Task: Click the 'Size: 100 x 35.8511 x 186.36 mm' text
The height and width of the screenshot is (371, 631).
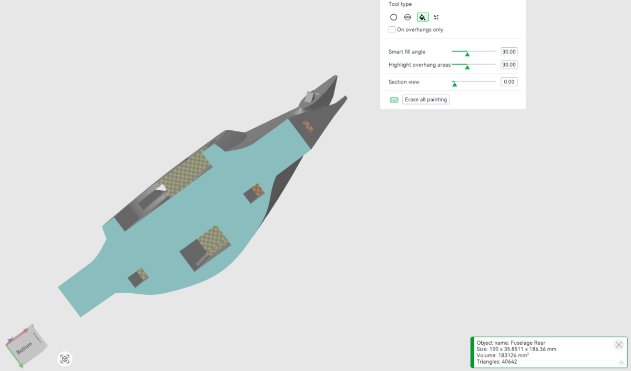Action: (516, 349)
